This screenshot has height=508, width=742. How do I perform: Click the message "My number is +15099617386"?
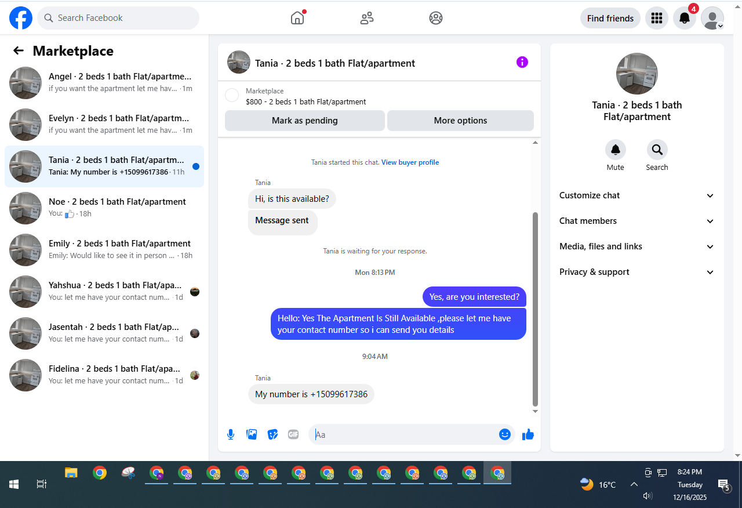point(311,394)
